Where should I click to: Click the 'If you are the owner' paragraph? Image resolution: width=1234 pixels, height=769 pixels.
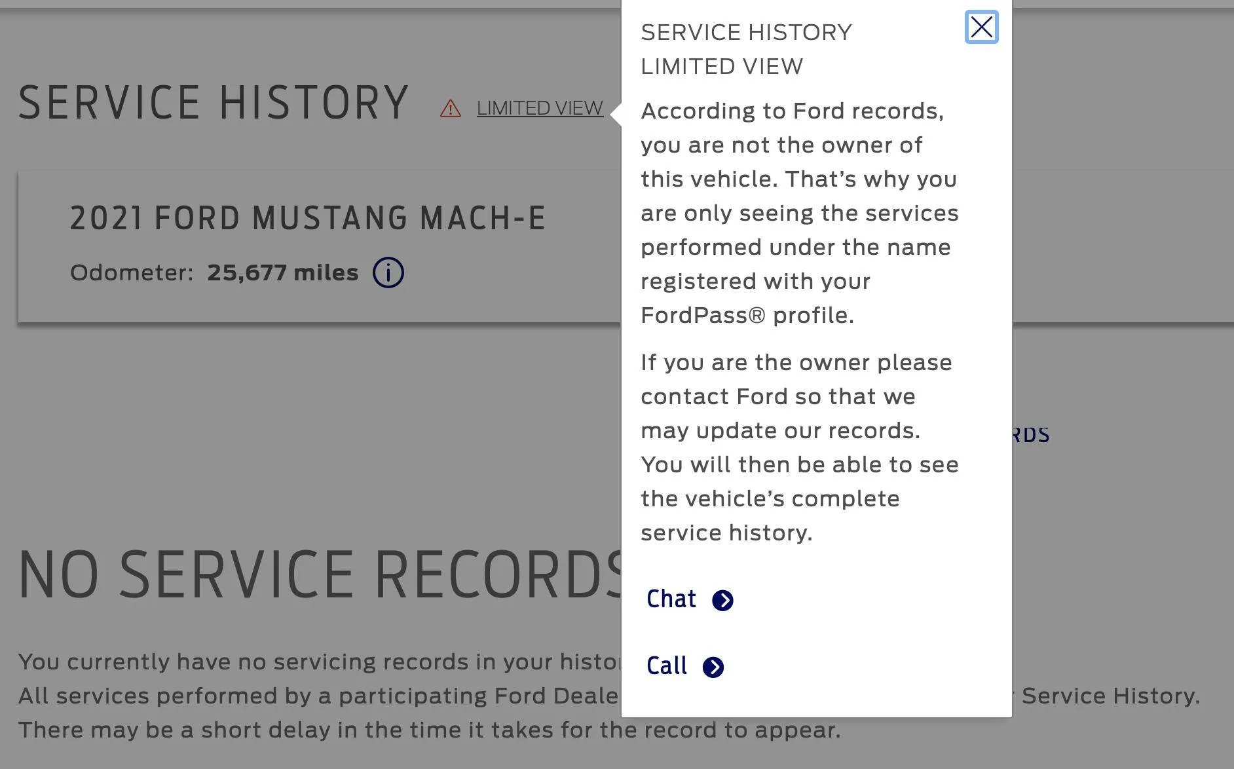tap(800, 447)
